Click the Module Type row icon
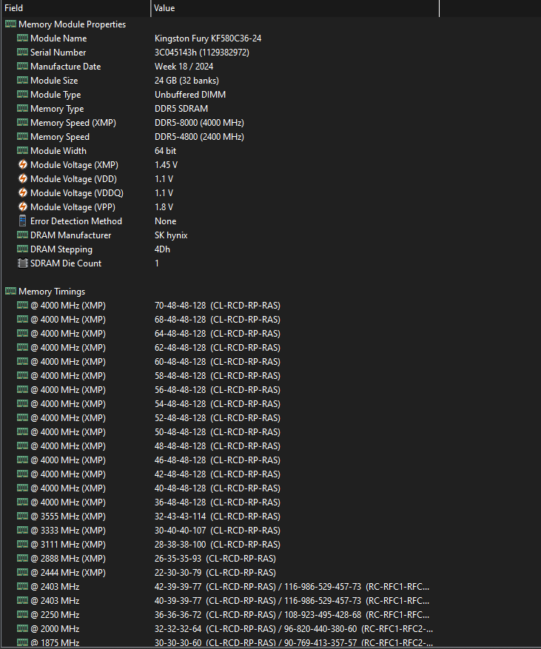The image size is (541, 649). tap(22, 95)
